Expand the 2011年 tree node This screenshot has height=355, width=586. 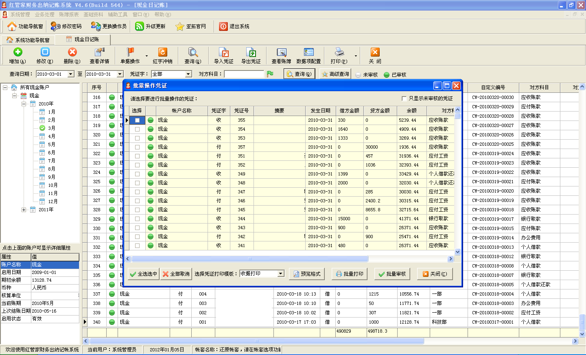pos(24,210)
